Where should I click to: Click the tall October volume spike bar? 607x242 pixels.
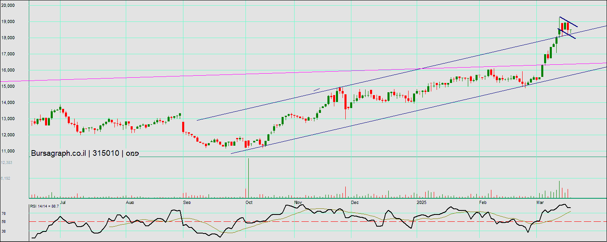248,178
